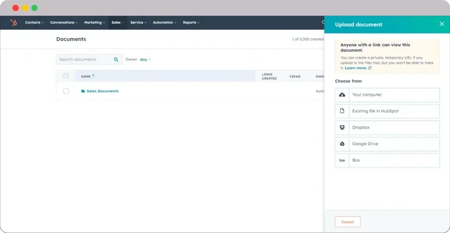Screen dimensions: 450x233
Task: Close the Upload document panel
Action: [442, 24]
